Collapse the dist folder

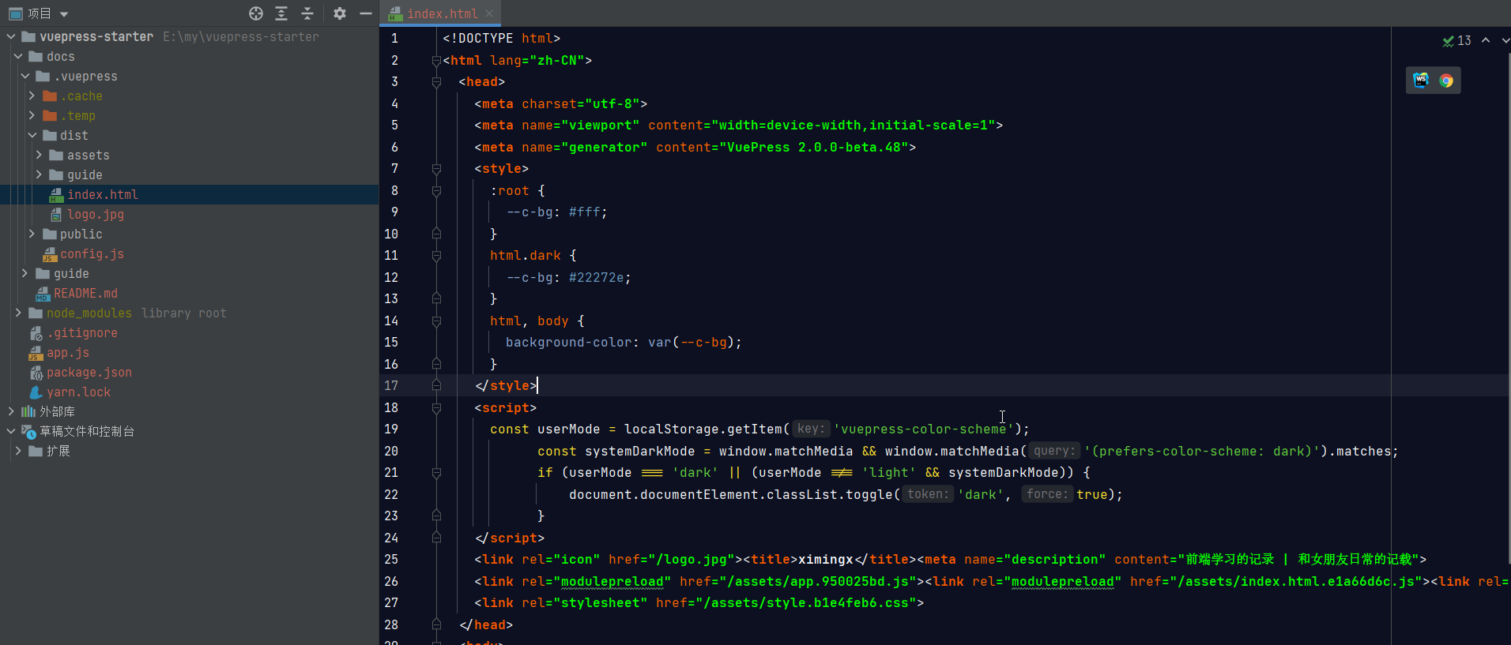(32, 135)
